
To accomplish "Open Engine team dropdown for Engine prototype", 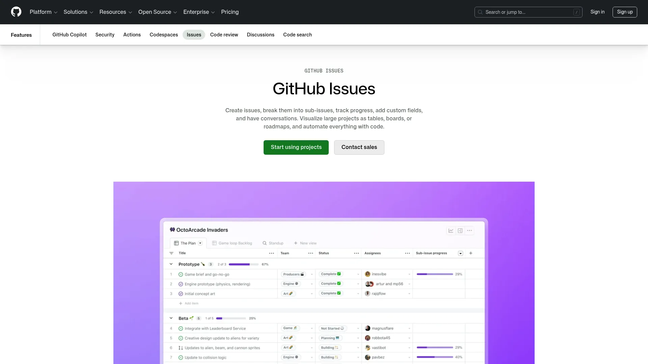I will (x=312, y=284).
